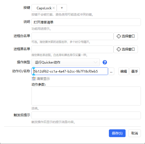Expand the 操作类型 combo box
The height and width of the screenshot is (144, 145).
(x=66, y=62)
